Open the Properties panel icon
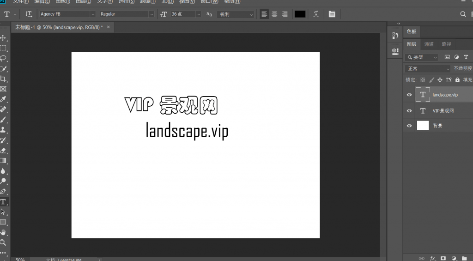 (395, 51)
